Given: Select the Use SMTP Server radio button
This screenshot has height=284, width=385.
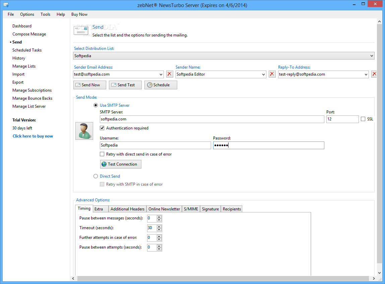Looking at the screenshot, I should pos(95,105).
